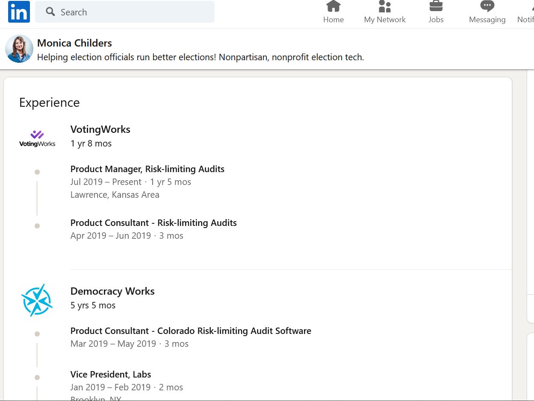The width and height of the screenshot is (534, 401).
Task: Open the Democracy Works company link
Action: (x=112, y=291)
